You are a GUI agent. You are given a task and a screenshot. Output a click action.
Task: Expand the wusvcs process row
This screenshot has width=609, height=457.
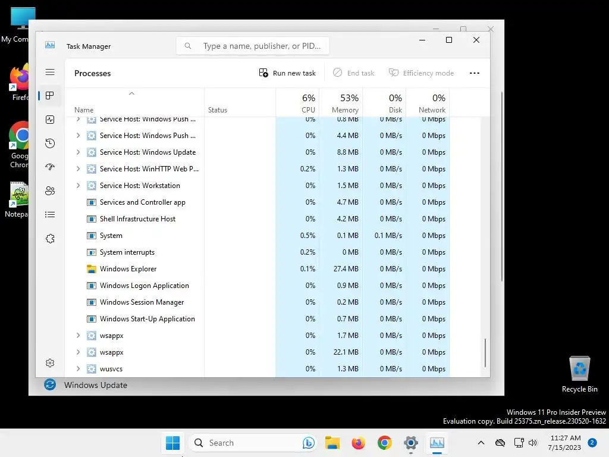tap(78, 369)
